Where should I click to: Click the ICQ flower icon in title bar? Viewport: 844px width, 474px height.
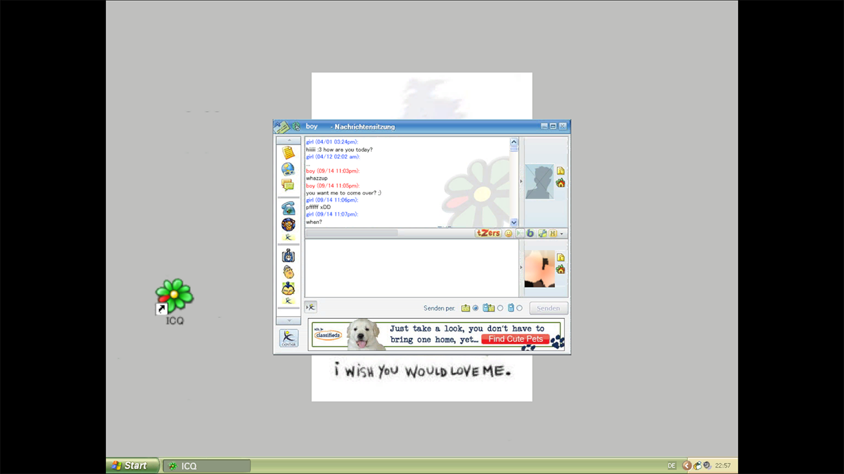296,127
